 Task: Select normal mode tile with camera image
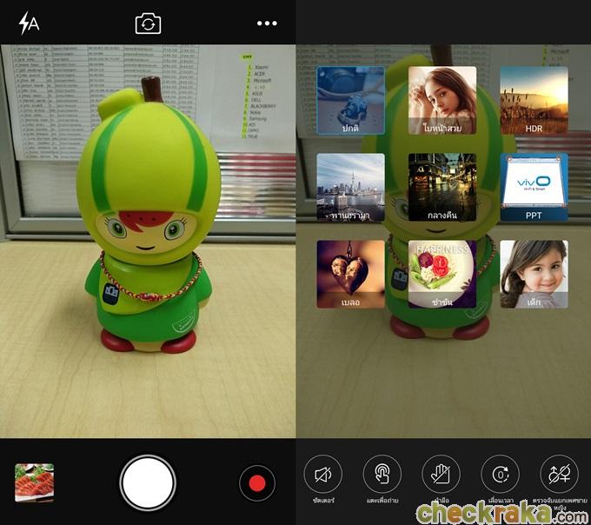point(350,101)
